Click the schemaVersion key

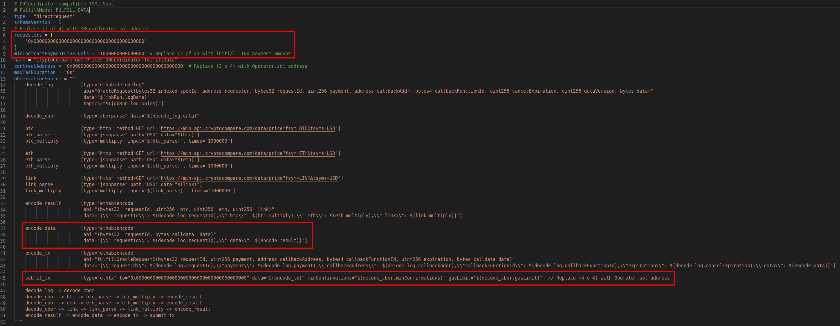tap(32, 22)
